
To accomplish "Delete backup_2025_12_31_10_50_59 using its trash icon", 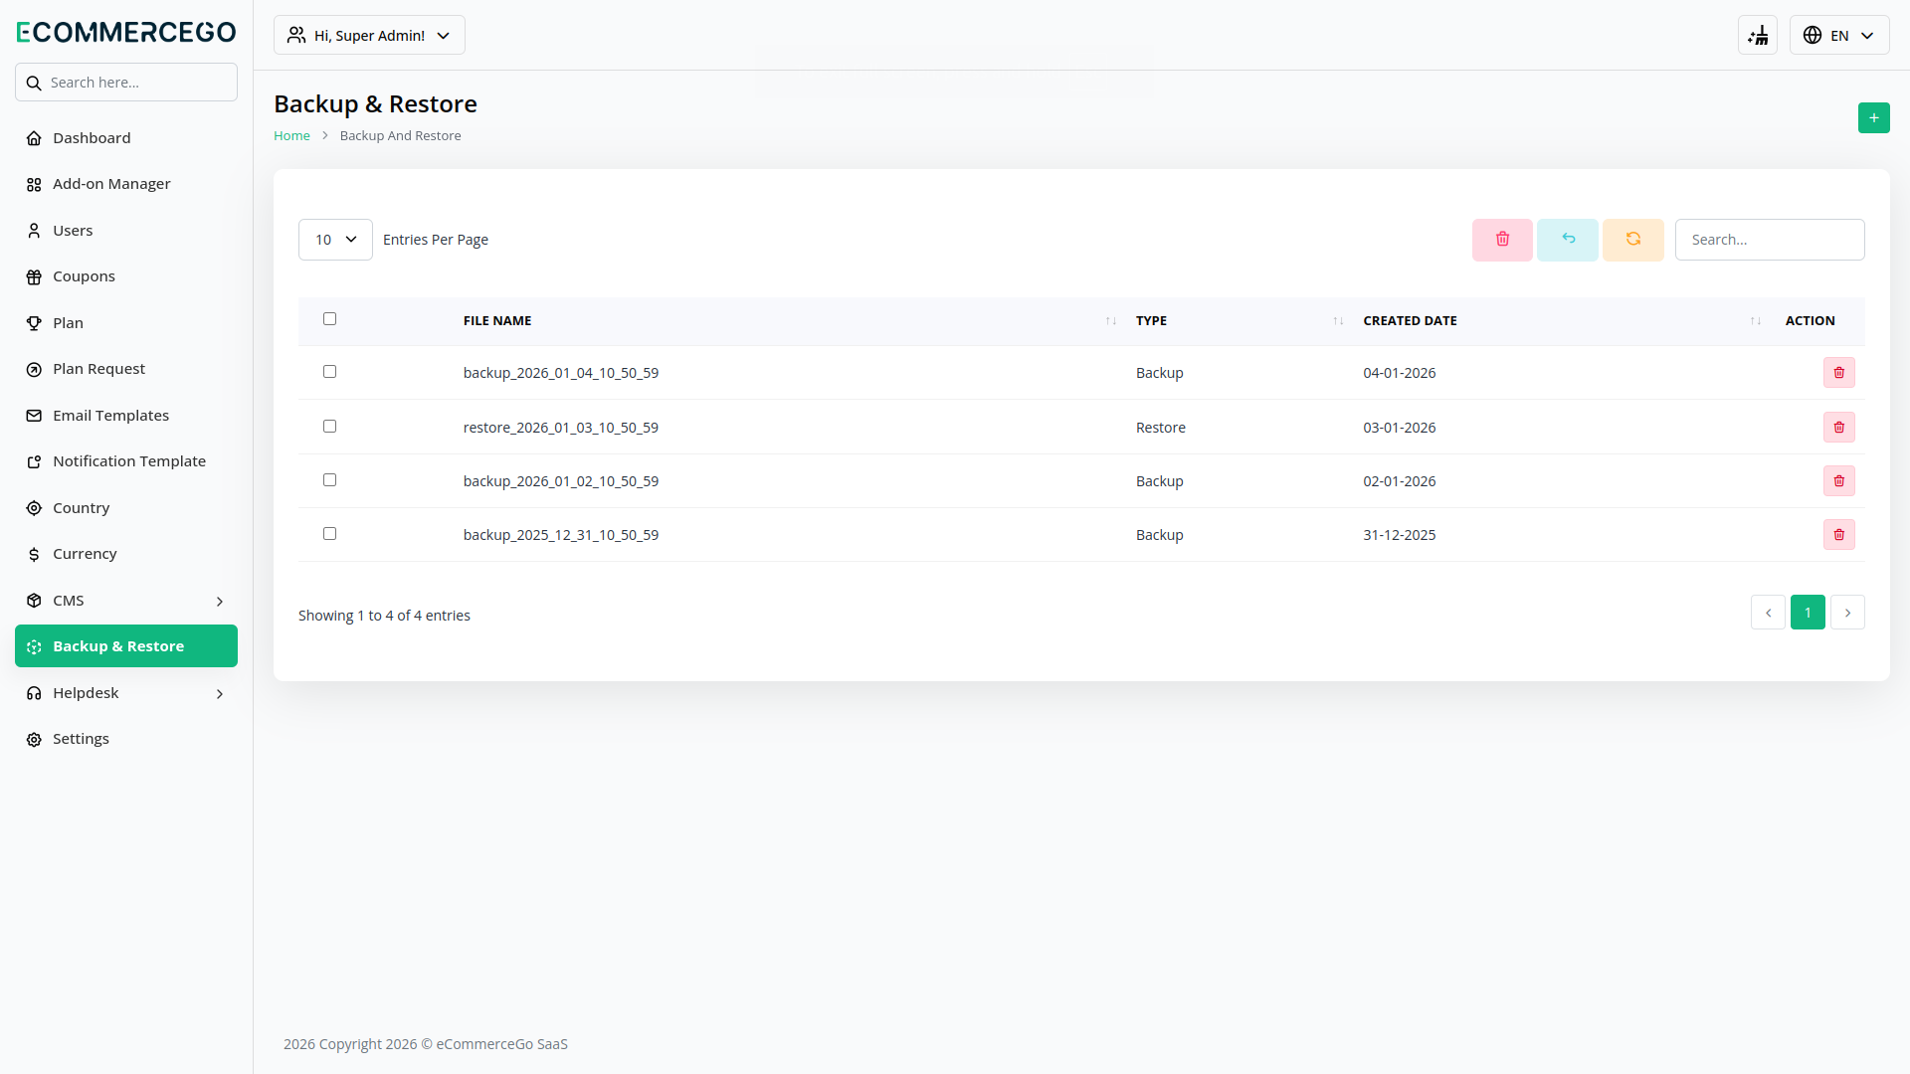I will point(1839,535).
